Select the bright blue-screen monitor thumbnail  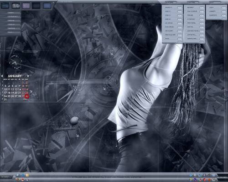47,6
